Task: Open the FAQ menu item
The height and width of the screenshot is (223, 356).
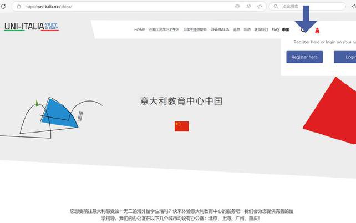Action: (275, 29)
